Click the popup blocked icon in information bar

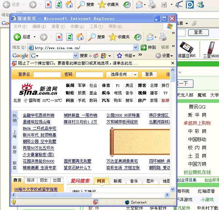pos(14,63)
